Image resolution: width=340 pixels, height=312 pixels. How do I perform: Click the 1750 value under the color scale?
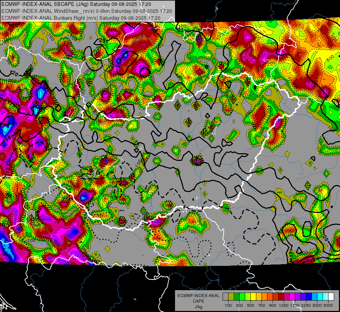click(x=295, y=305)
